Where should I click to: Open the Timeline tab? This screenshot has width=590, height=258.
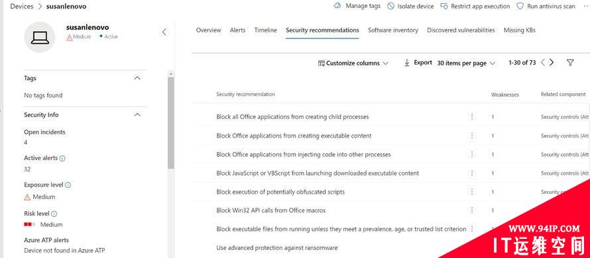tap(265, 30)
